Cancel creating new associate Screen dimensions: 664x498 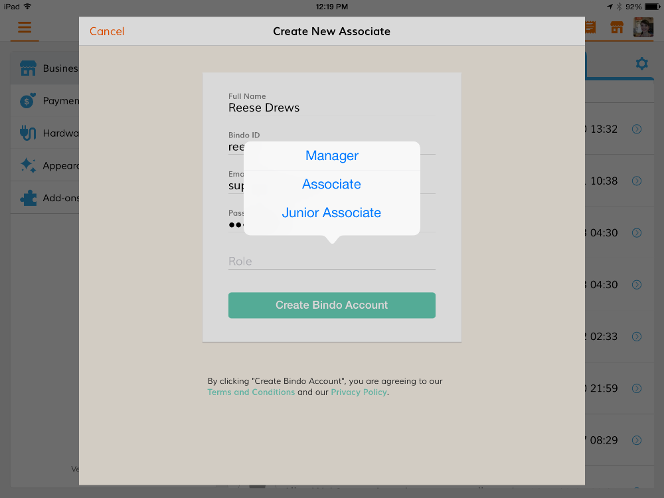107,31
